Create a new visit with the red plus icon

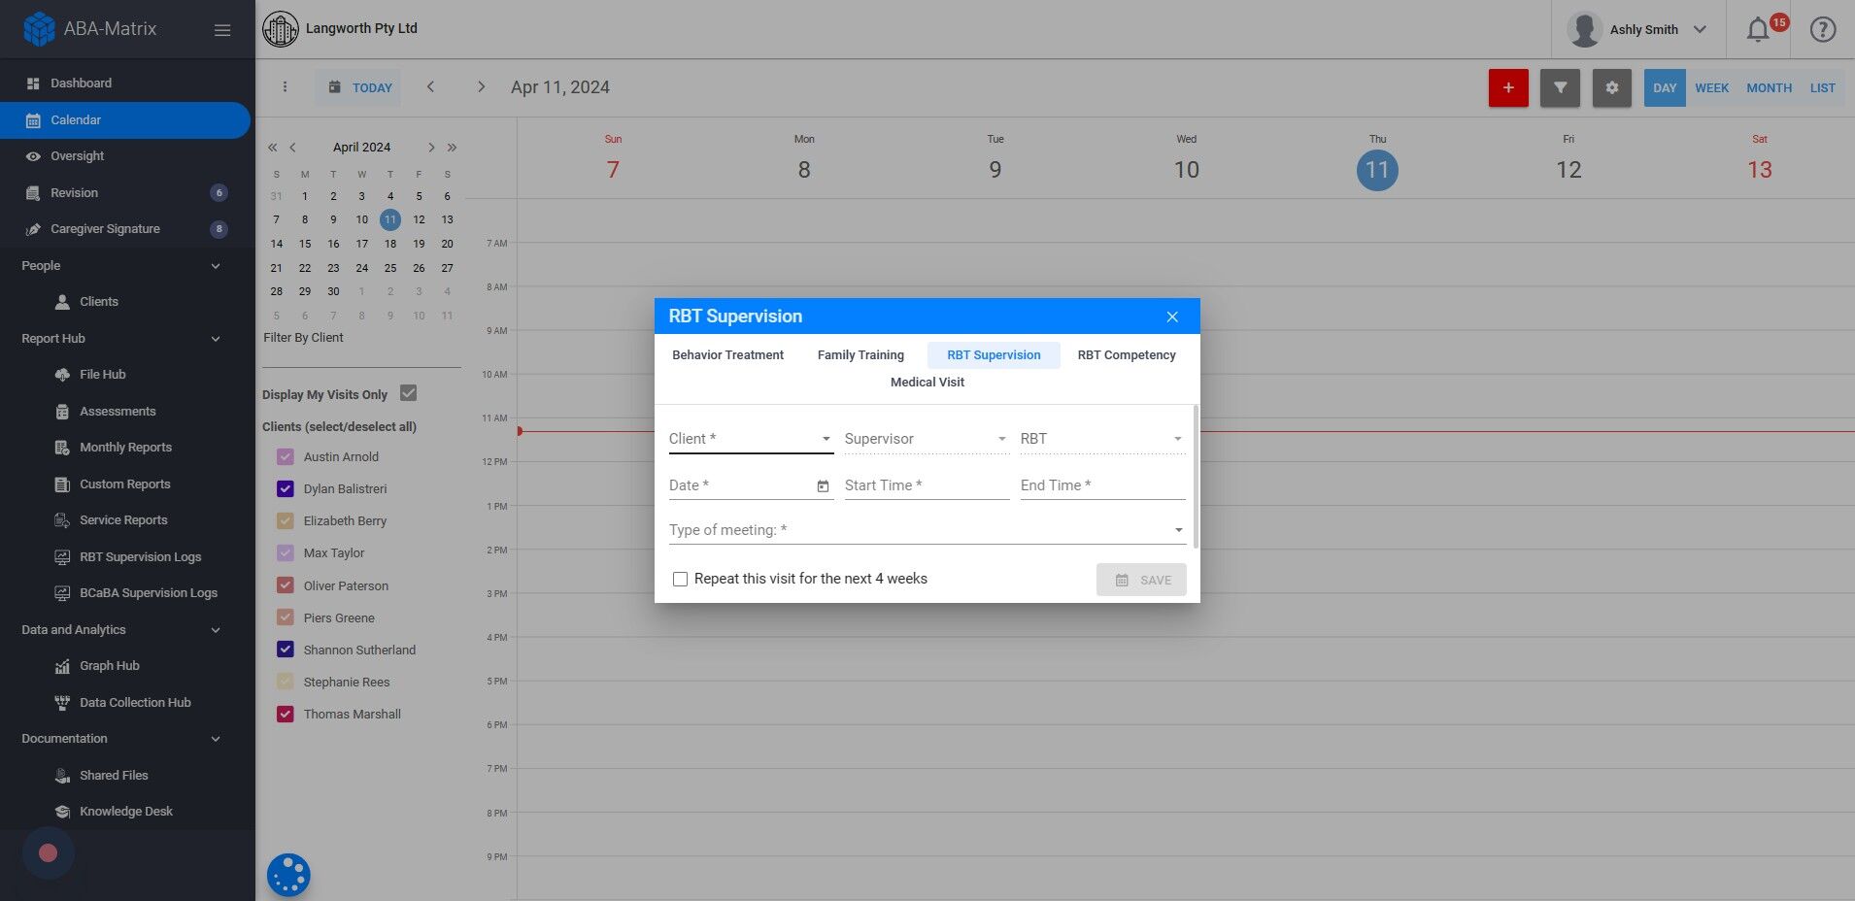pyautogui.click(x=1506, y=87)
